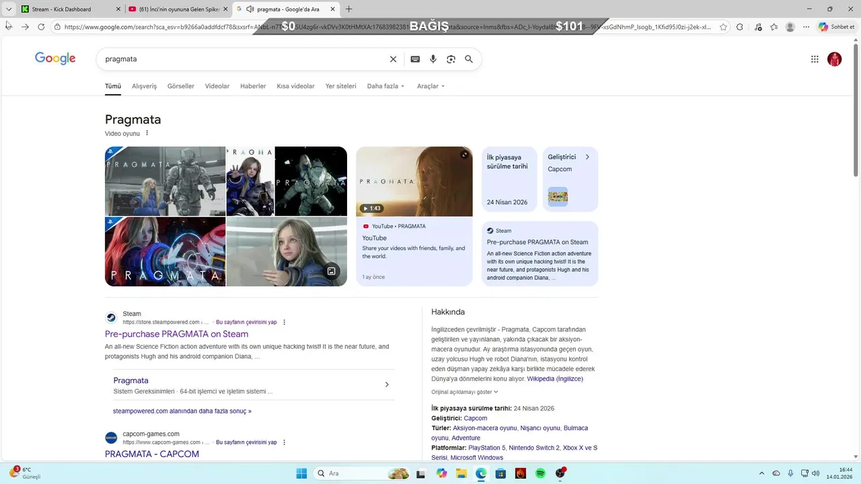Open the İlk piyasaya sürülme tarihi card

[509, 179]
